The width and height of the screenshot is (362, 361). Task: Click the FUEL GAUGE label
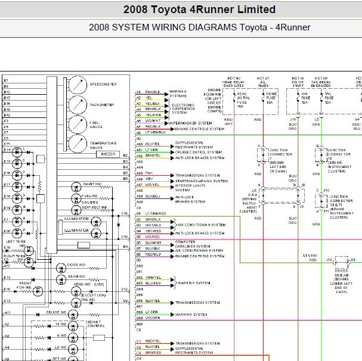96,125
